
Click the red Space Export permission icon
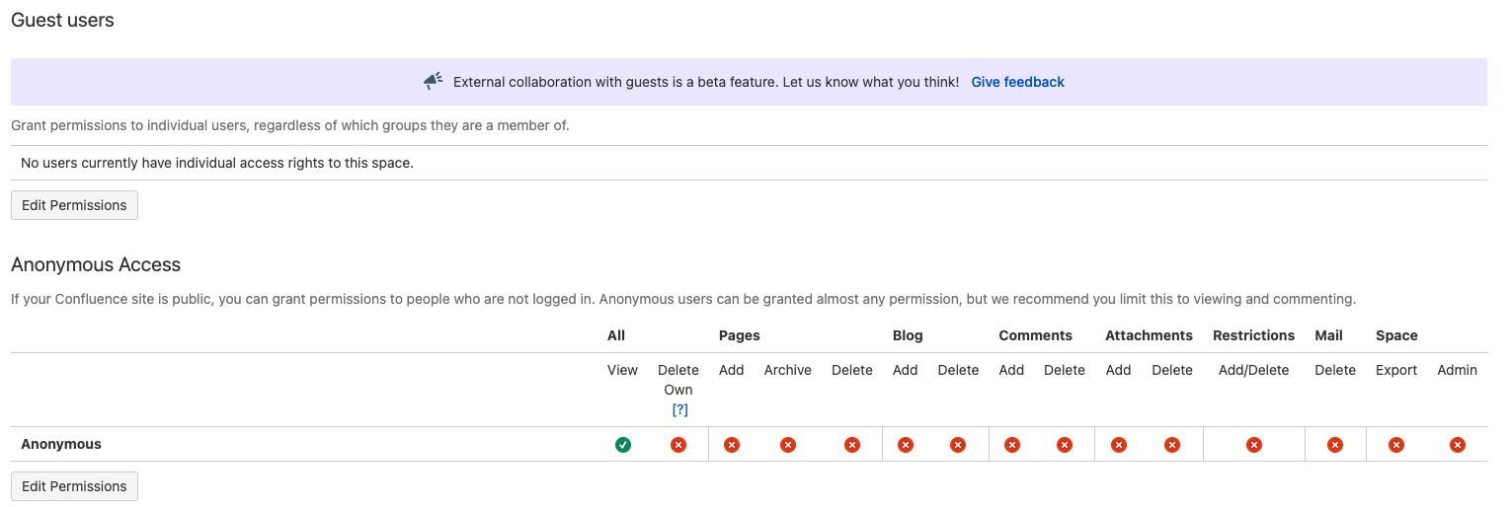point(1396,445)
